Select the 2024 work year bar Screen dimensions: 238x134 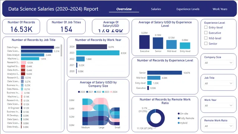tap(91, 47)
